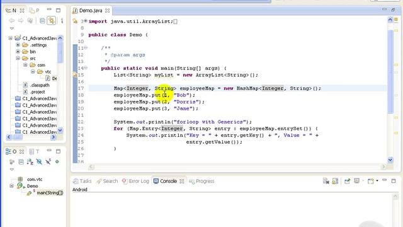Collapse the com folder
Screen dimensions: 403x227
(25, 65)
